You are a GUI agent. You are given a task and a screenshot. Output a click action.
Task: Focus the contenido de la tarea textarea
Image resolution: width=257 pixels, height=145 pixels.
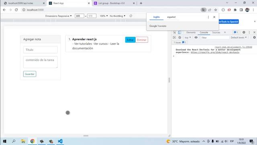click(x=40, y=62)
